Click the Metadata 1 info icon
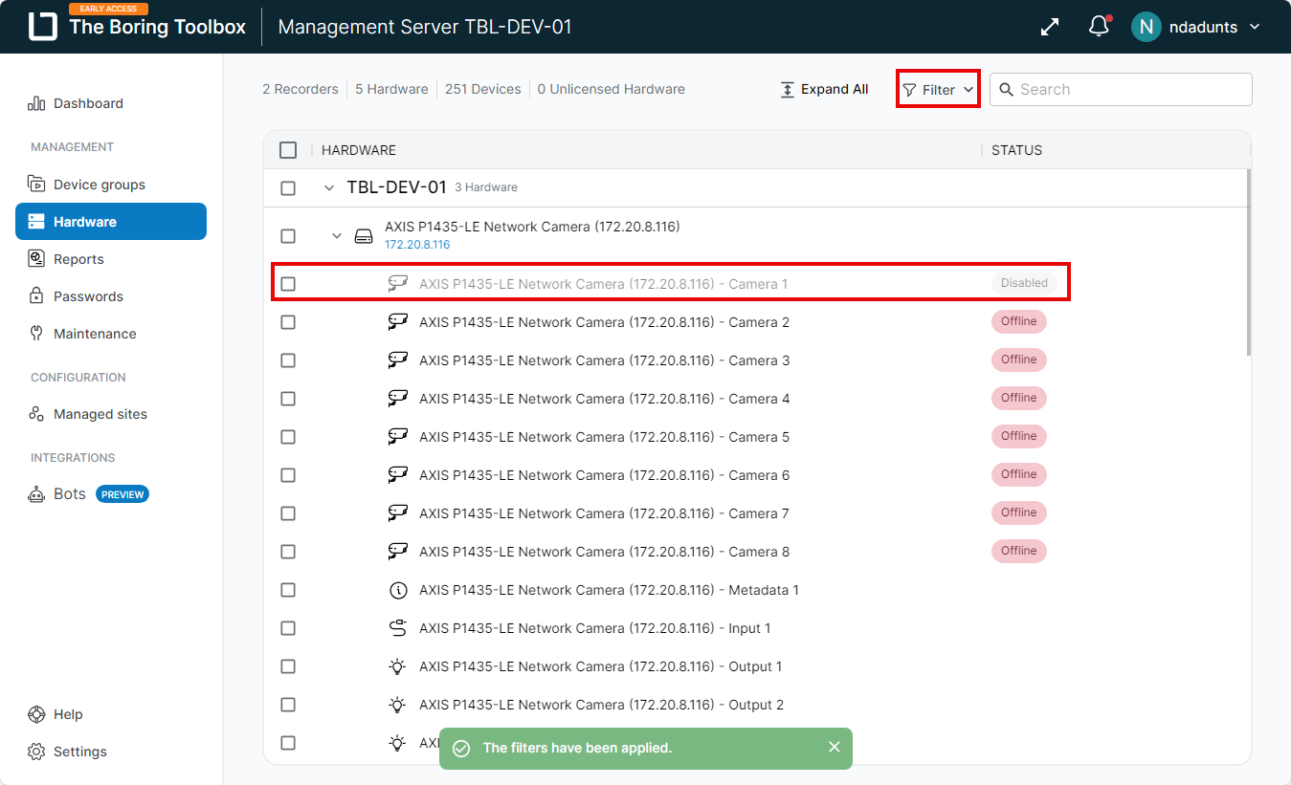1291x785 pixels. [x=398, y=590]
